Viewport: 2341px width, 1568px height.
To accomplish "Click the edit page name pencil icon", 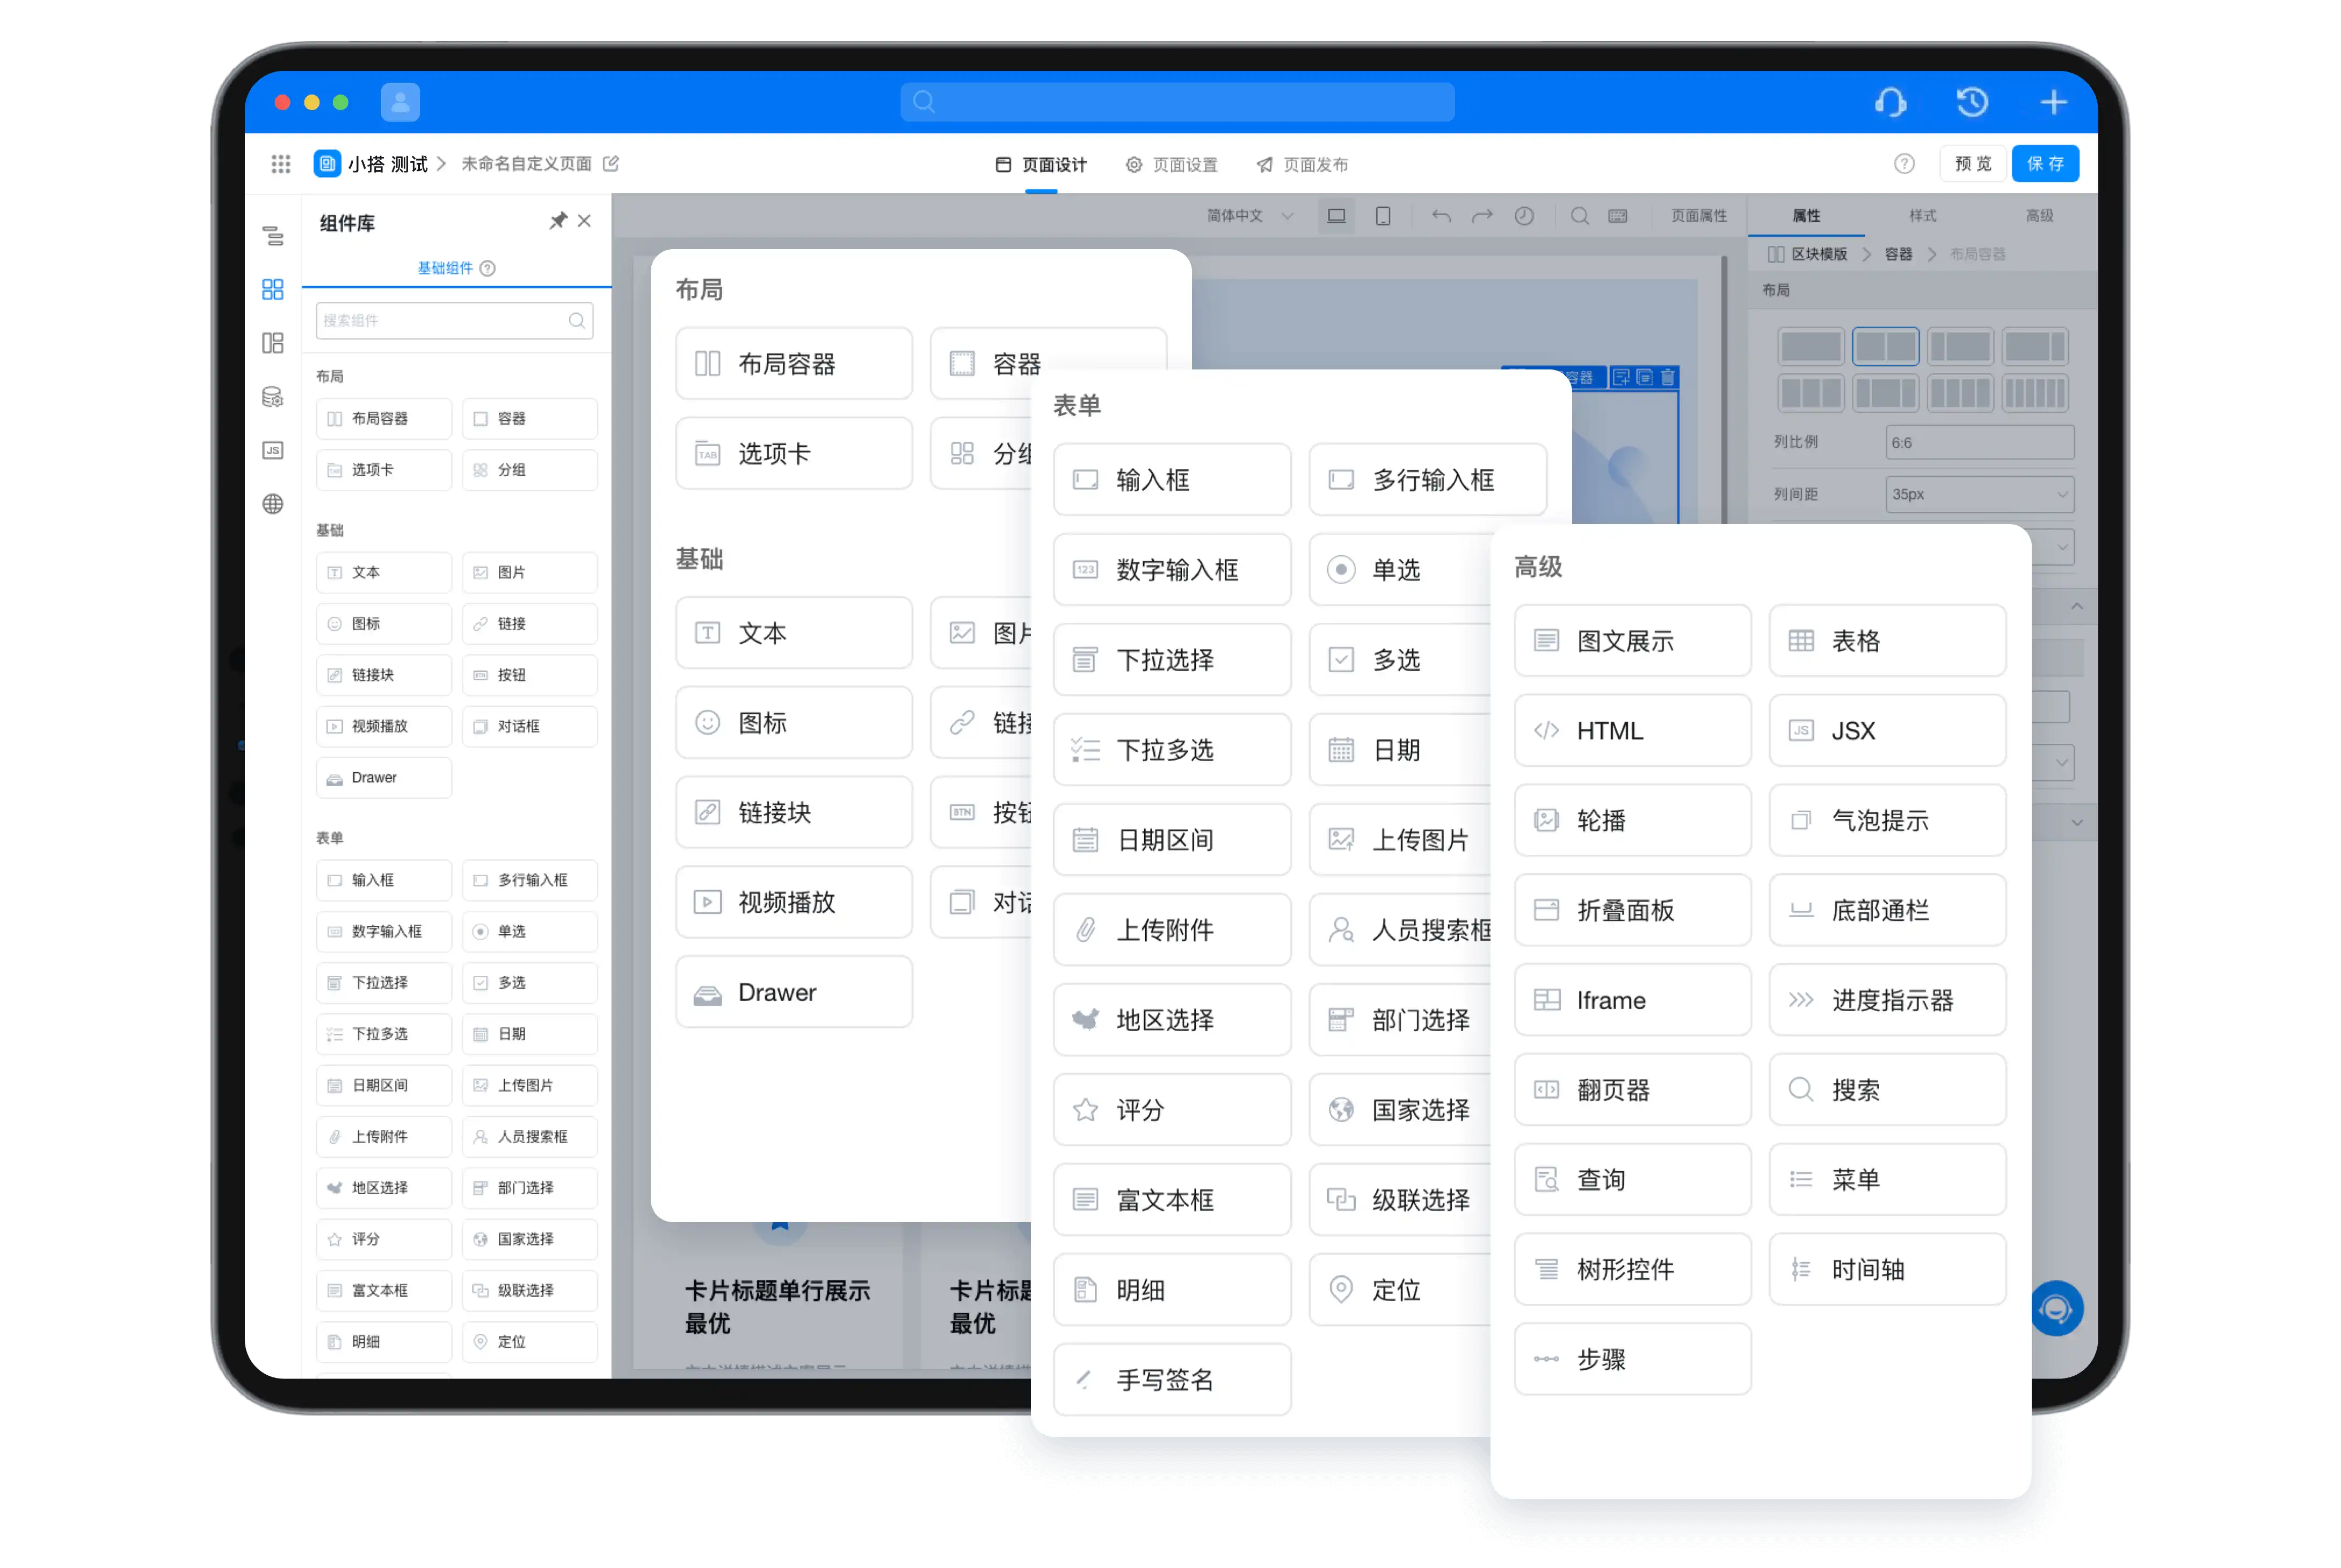I will point(610,163).
